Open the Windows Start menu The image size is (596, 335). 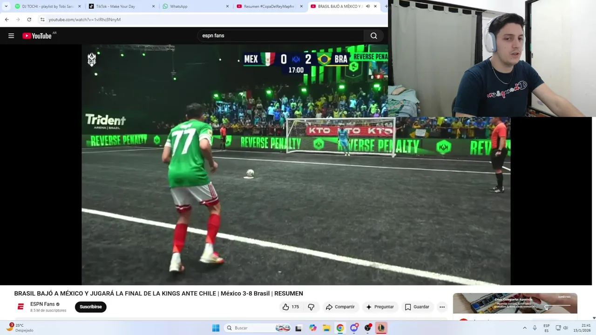pos(216,328)
